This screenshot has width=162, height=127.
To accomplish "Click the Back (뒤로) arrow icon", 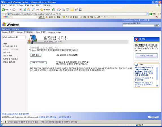I will point(3,10).
